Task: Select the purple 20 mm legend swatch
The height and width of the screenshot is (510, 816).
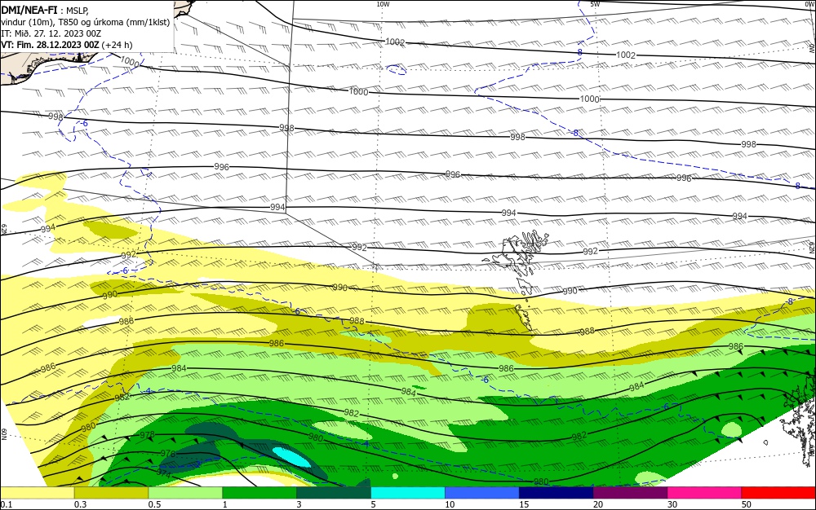Action: pyautogui.click(x=630, y=493)
